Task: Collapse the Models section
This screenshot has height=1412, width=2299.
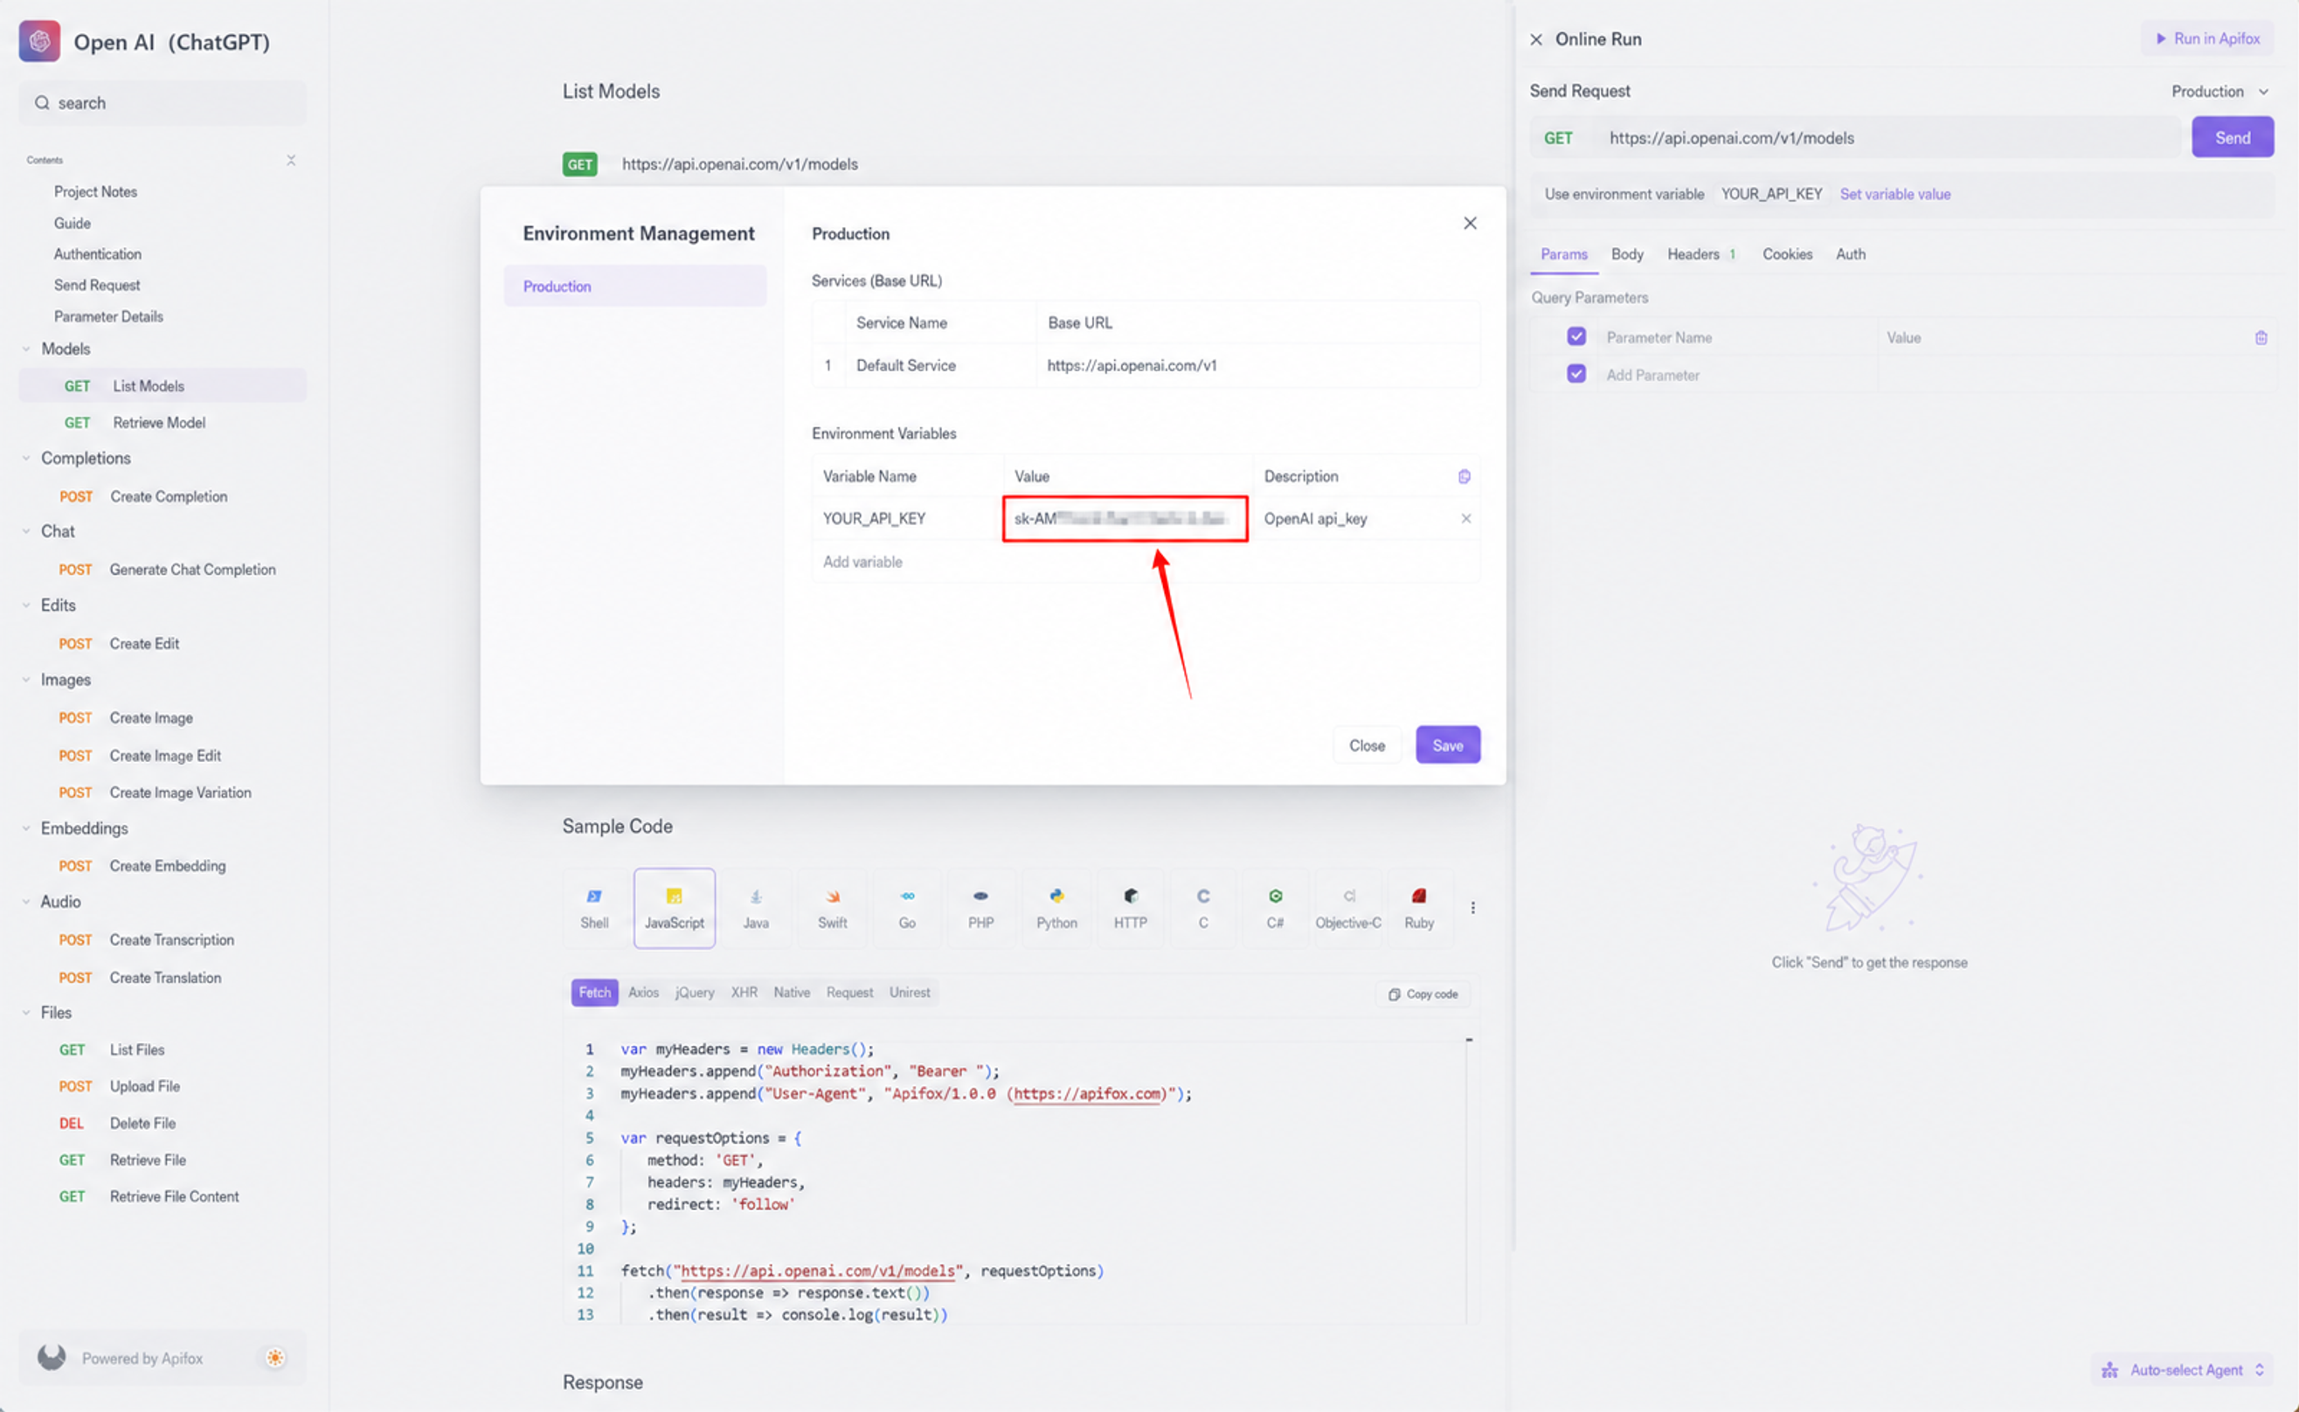Action: (x=26, y=350)
